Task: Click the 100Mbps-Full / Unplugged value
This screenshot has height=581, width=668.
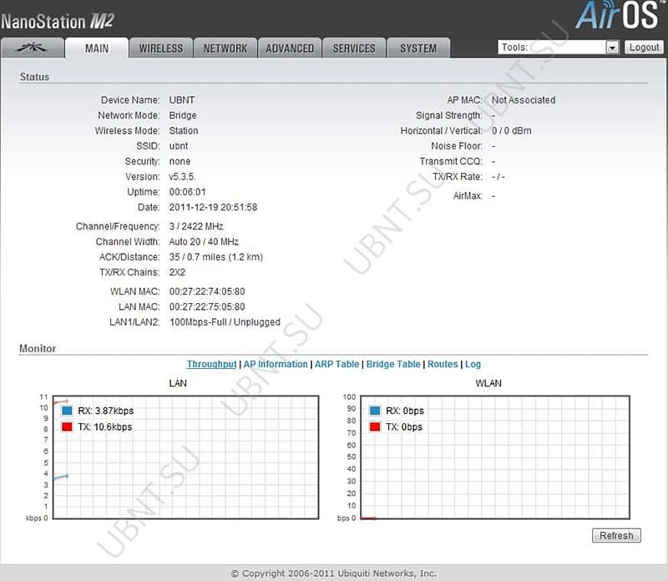Action: (225, 322)
